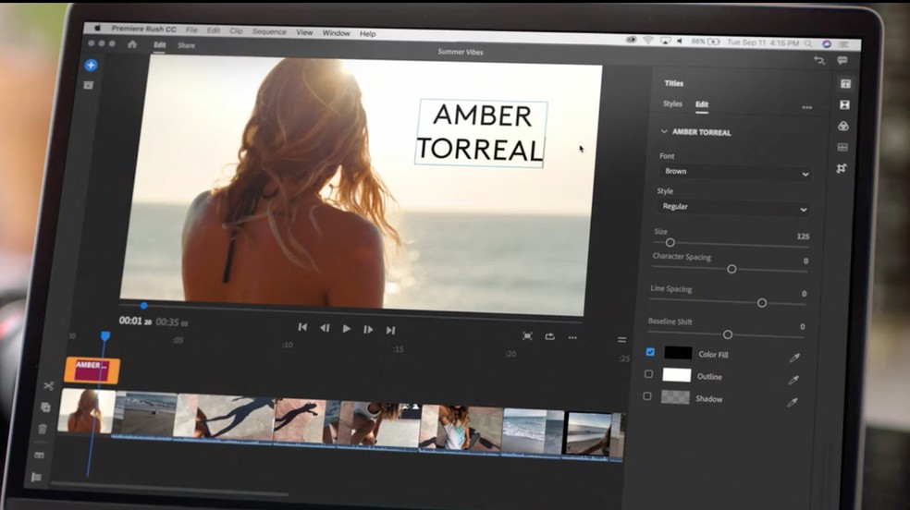Screen dimensions: 910x510
Task: Click the Line Spacing slider handle
Action: coord(762,302)
